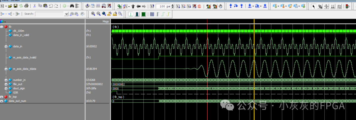Expand the dout_sign signal
This screenshot has height=120, width=356.
click(x=6, y=88)
